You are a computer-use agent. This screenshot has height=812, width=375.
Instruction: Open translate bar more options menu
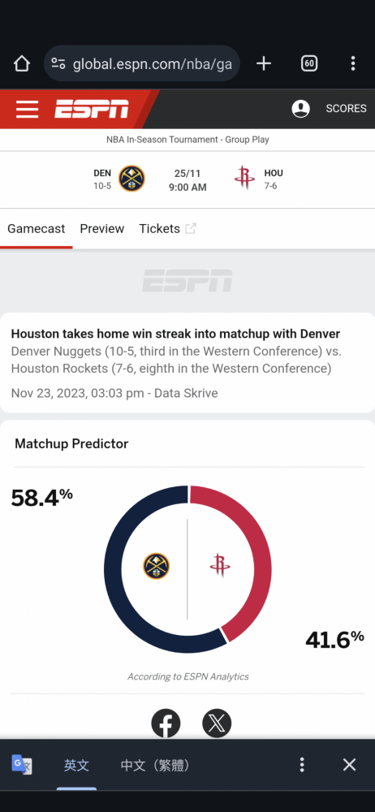pos(302,765)
